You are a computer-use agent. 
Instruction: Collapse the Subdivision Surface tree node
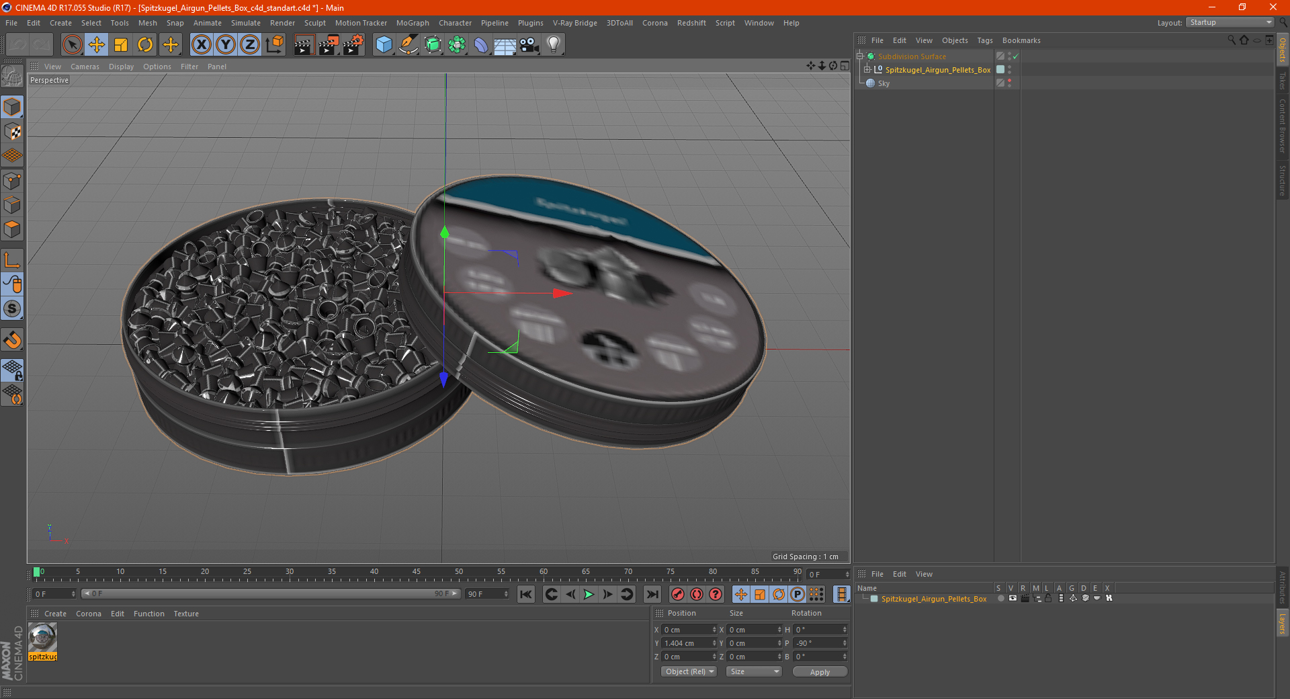[x=860, y=56]
